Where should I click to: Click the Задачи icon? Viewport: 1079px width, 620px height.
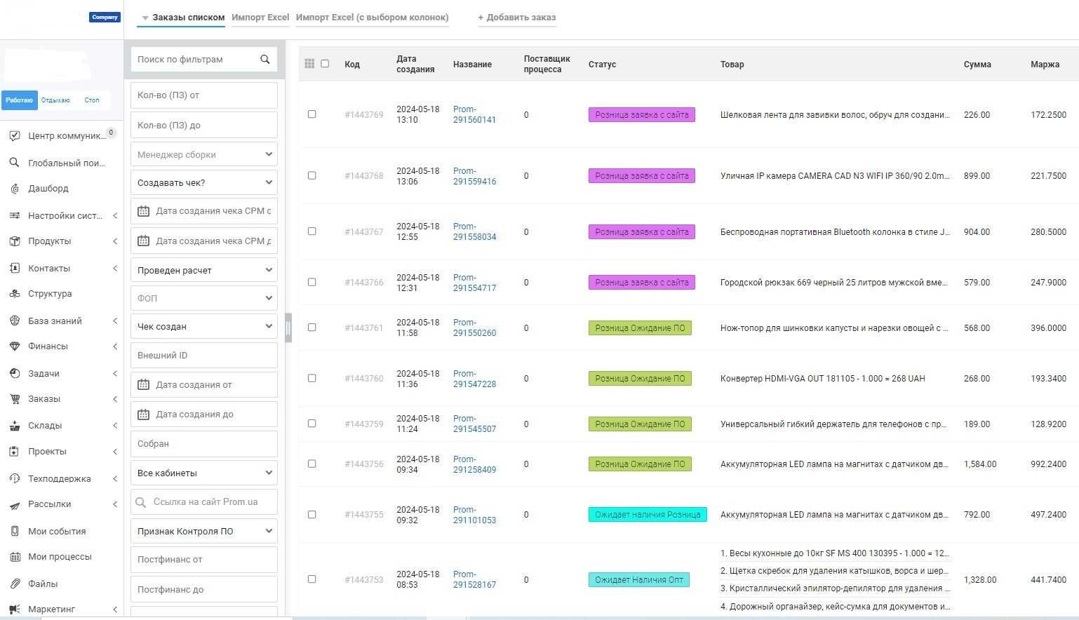(x=14, y=373)
